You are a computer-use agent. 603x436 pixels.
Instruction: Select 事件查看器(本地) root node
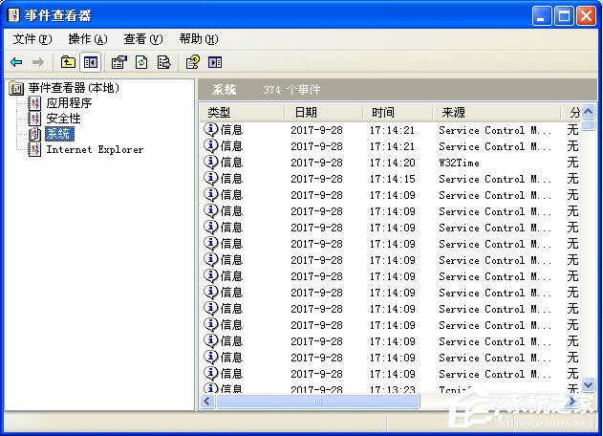73,88
